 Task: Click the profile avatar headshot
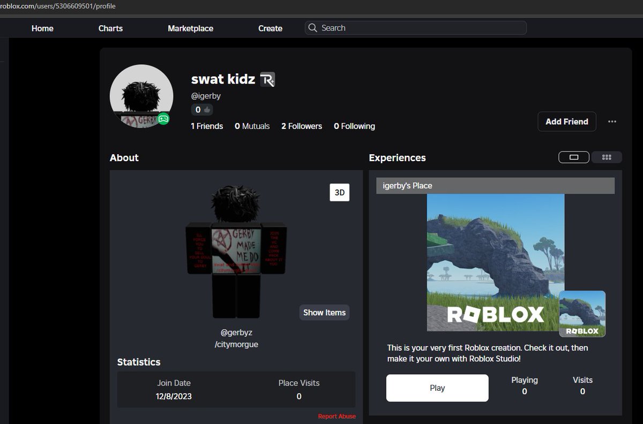point(141,96)
